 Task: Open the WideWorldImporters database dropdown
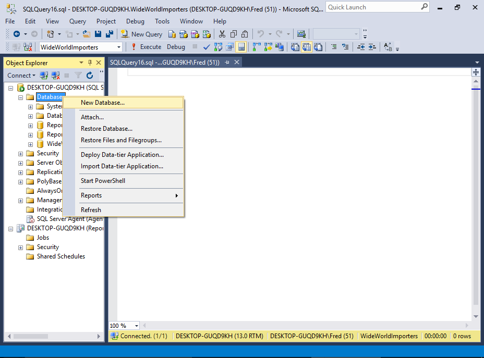tap(119, 47)
